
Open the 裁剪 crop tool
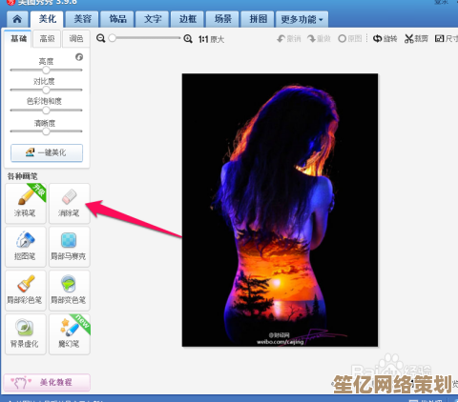(416, 39)
